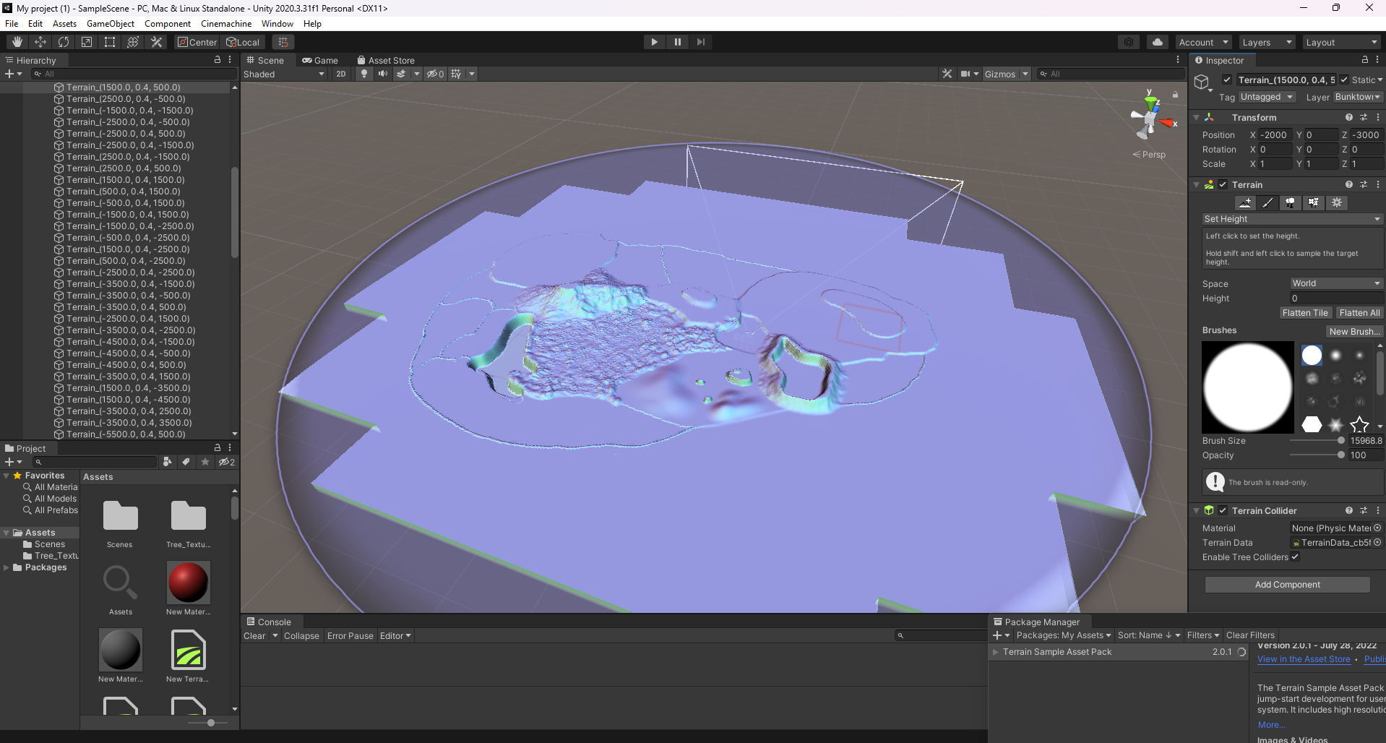Open the Shaded draw mode dropdown
Screen dimensions: 1386x743
(283, 74)
